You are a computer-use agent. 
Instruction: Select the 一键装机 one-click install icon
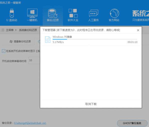point(32,15)
